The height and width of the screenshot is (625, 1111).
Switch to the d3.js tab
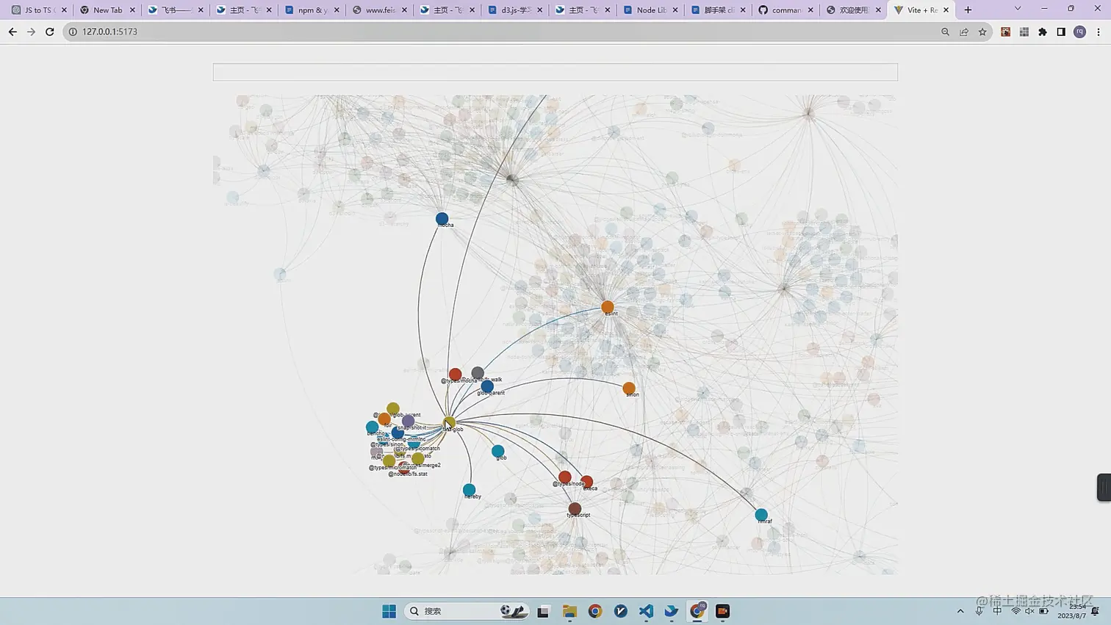tap(516, 10)
